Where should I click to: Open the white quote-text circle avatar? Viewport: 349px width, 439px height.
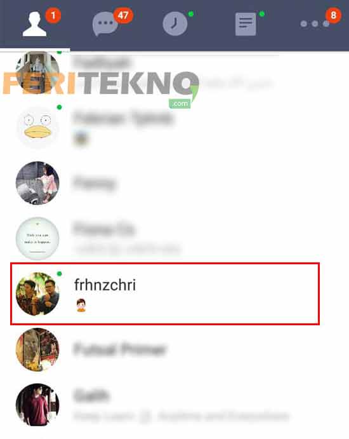(x=37, y=238)
